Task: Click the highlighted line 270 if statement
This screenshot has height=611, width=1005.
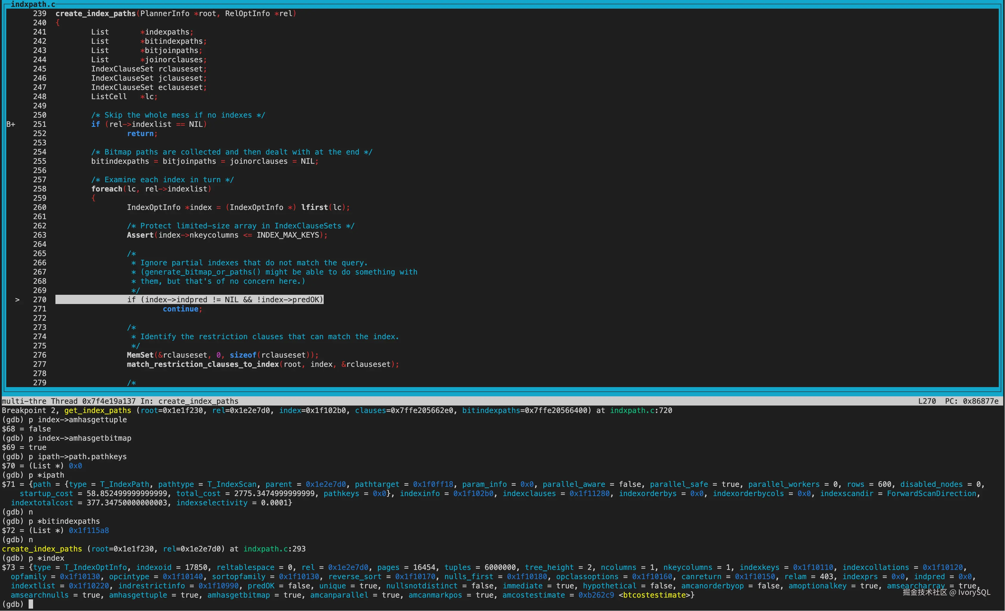Action: (225, 300)
